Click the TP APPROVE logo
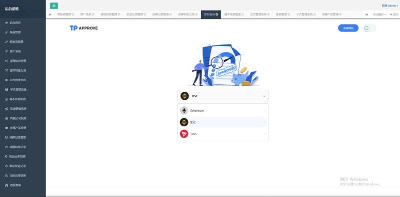The height and width of the screenshot is (197, 400). click(x=83, y=28)
